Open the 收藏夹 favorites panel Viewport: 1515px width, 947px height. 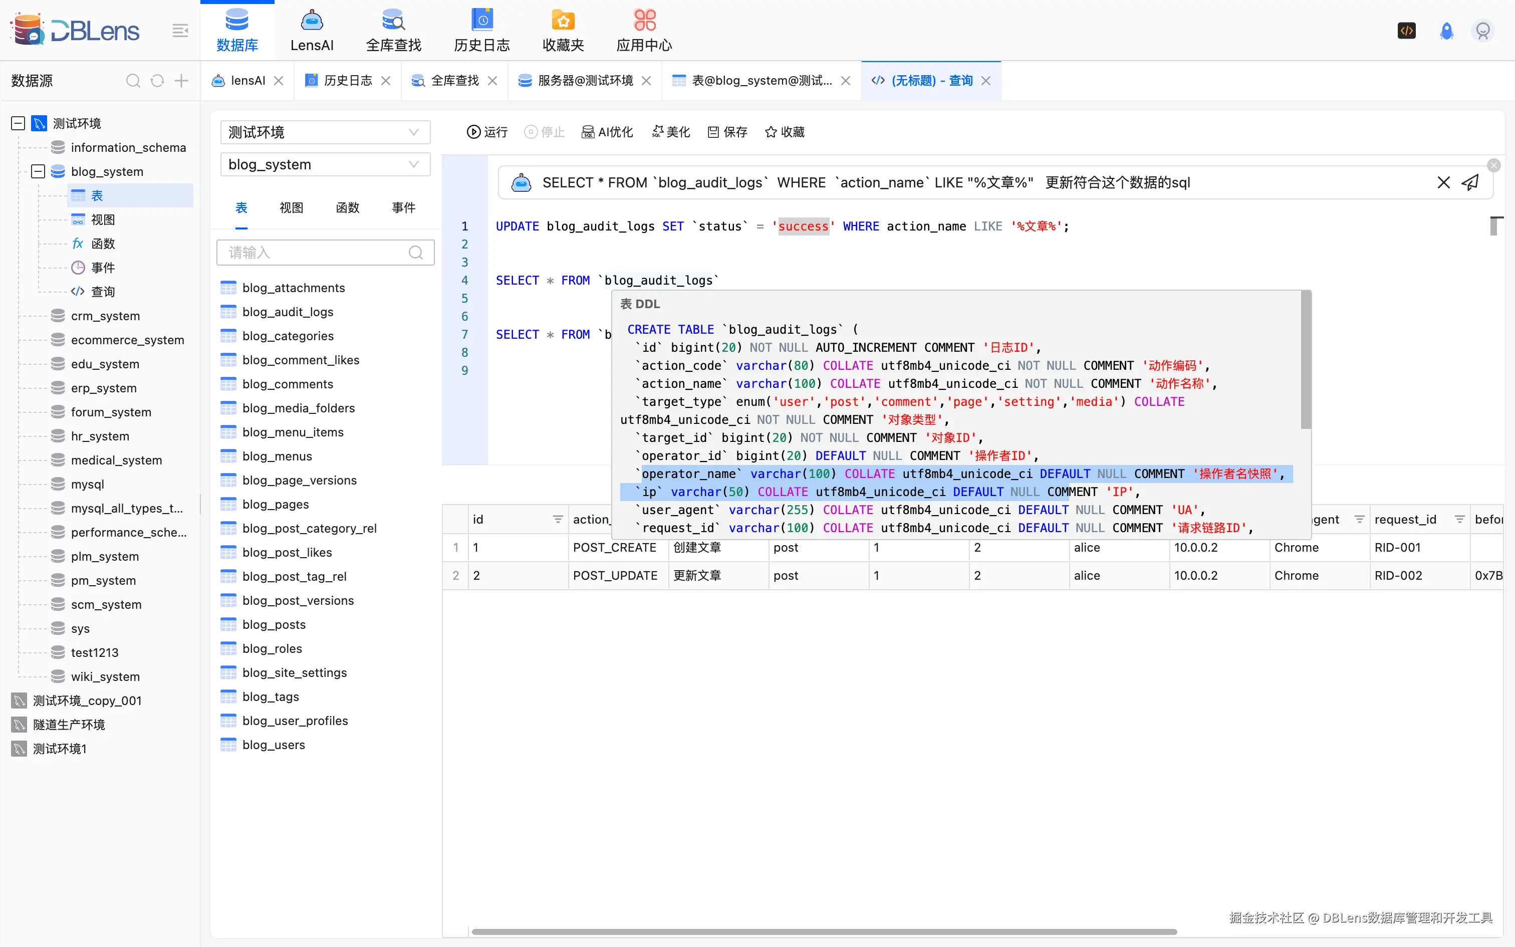coord(562,29)
